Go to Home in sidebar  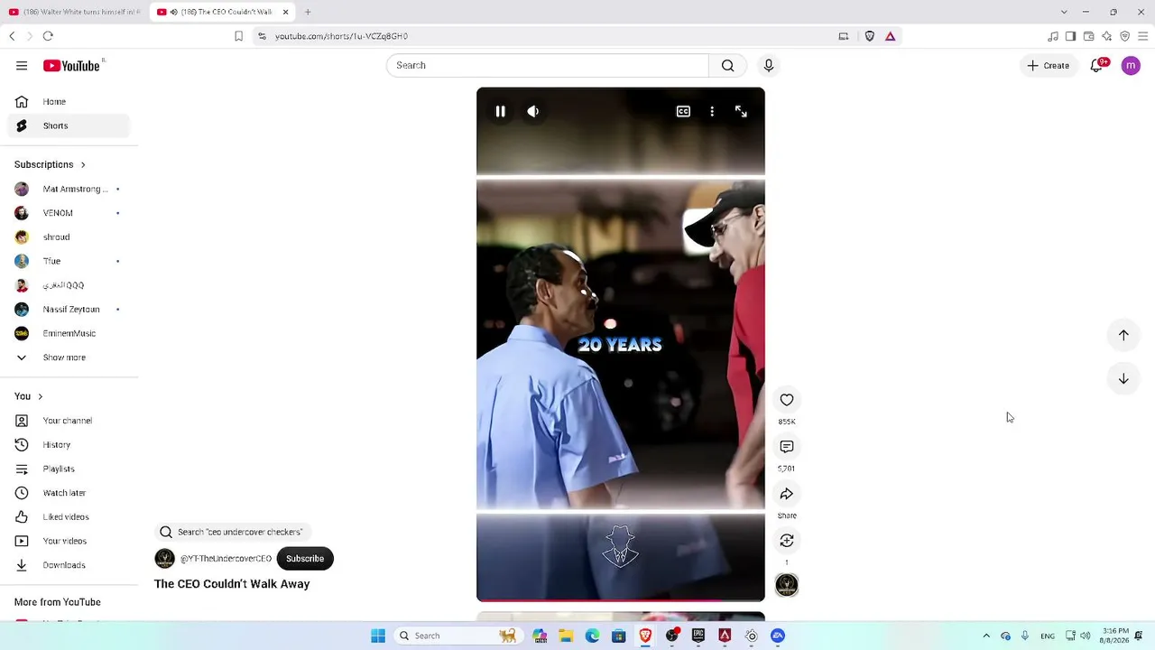pos(69,102)
